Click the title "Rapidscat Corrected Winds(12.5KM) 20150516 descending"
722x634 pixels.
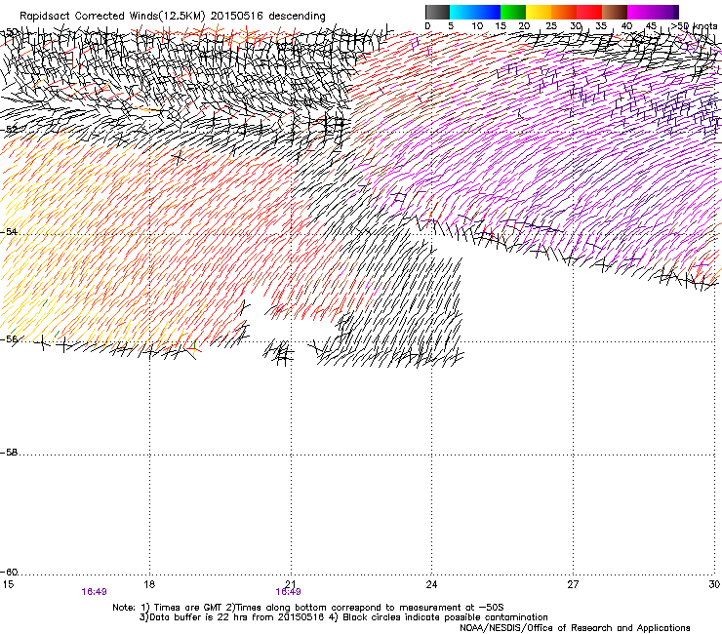click(x=173, y=17)
